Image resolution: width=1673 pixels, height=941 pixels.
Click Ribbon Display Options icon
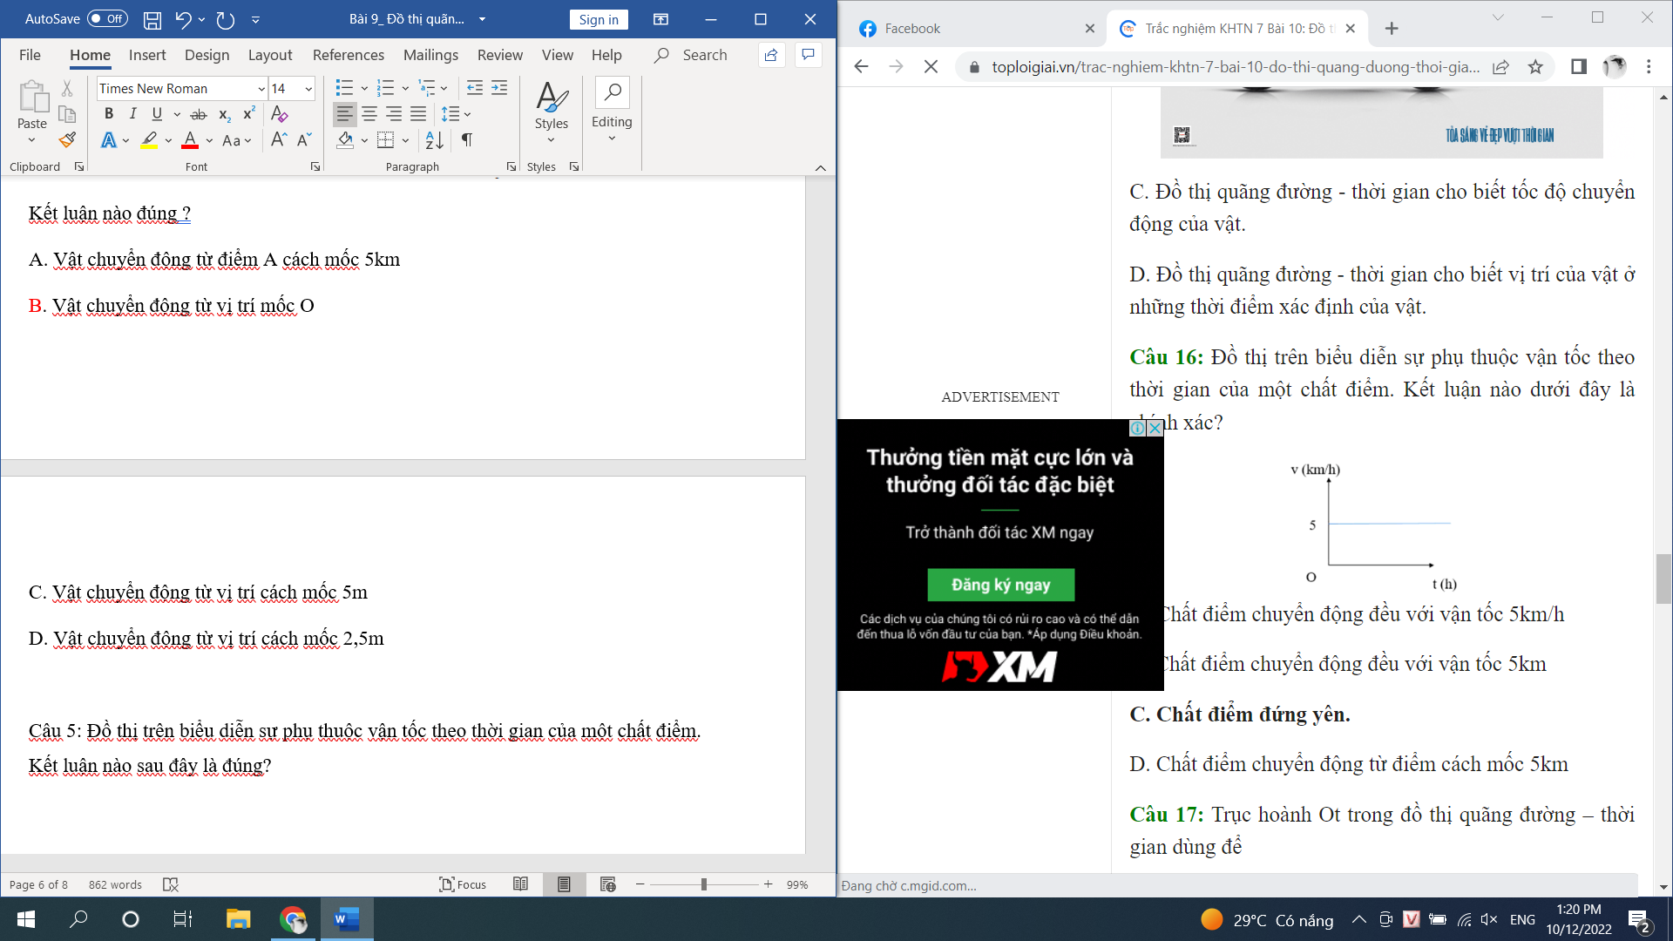661,19
